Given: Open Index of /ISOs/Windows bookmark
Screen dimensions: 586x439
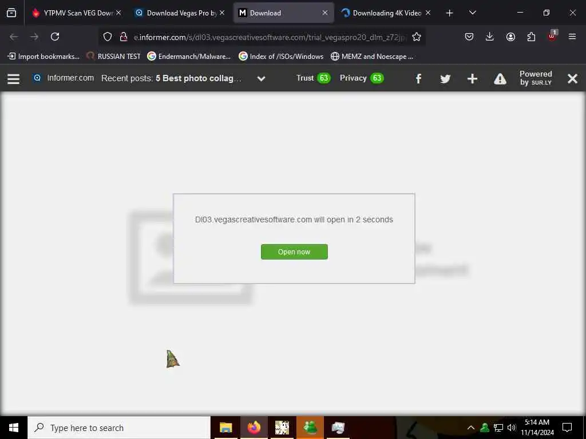Looking at the screenshot, I should 281,57.
